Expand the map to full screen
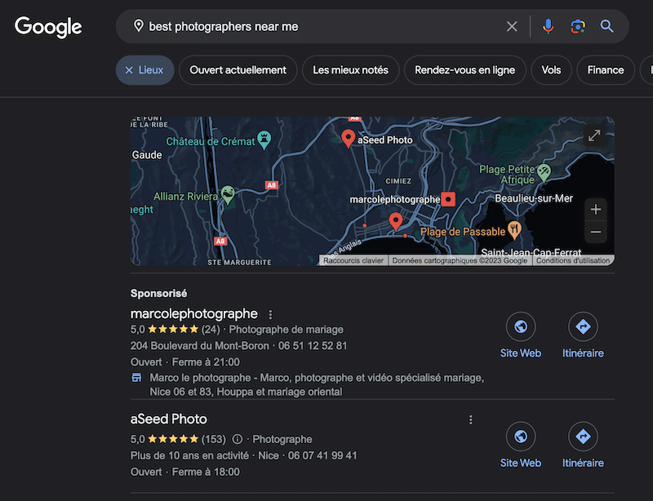The image size is (653, 501). coord(594,135)
